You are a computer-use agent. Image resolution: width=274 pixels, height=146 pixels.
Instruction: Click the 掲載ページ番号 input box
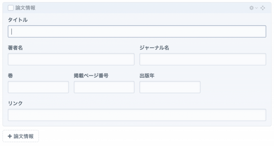coord(104,87)
